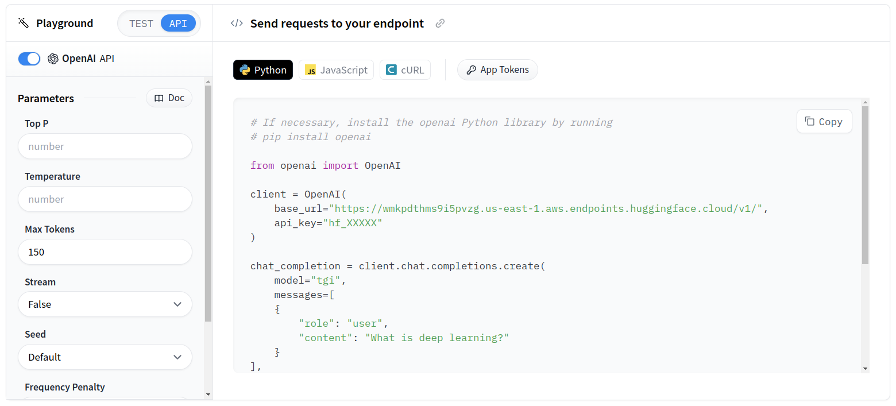The image size is (896, 406).
Task: Open the App Tokens button
Action: 497,70
